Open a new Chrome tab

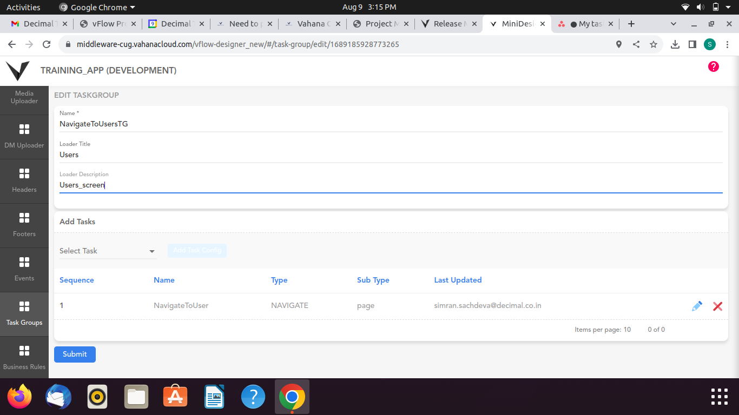(631, 24)
